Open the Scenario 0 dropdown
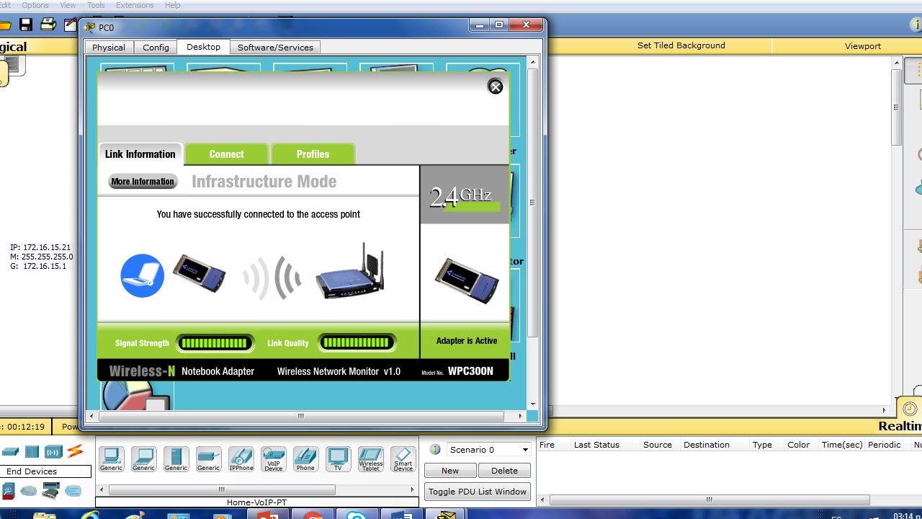 coord(488,450)
